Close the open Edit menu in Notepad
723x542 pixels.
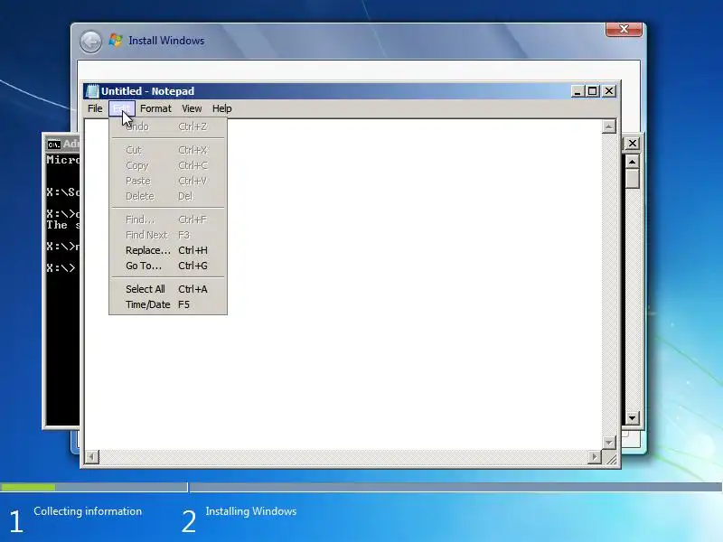point(122,108)
